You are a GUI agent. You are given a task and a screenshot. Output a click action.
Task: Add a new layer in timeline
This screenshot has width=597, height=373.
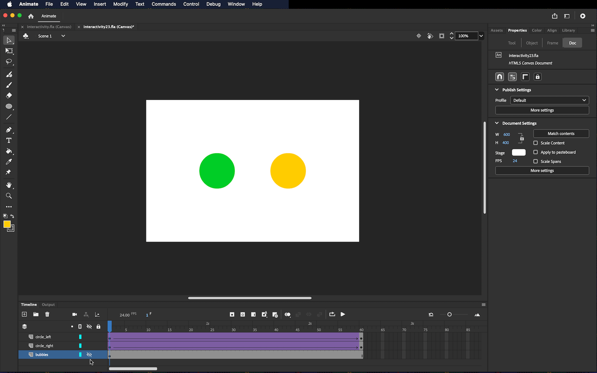point(24,314)
